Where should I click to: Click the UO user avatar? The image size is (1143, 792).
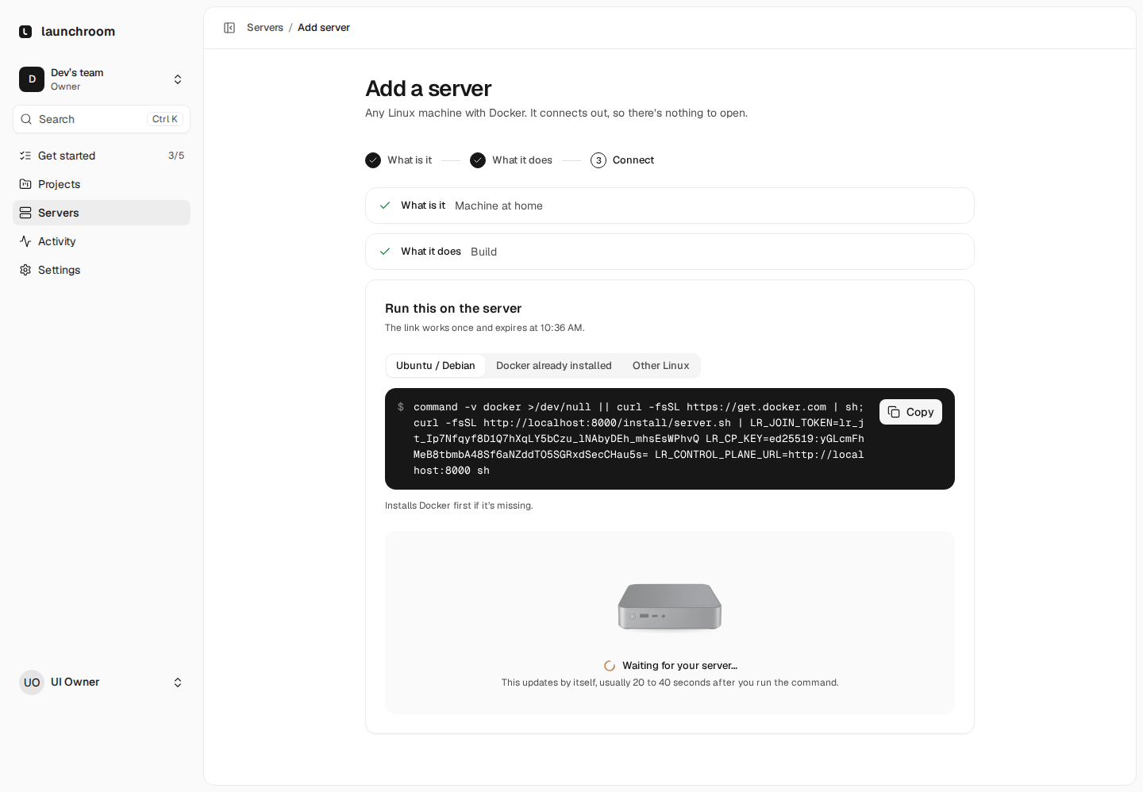click(32, 682)
